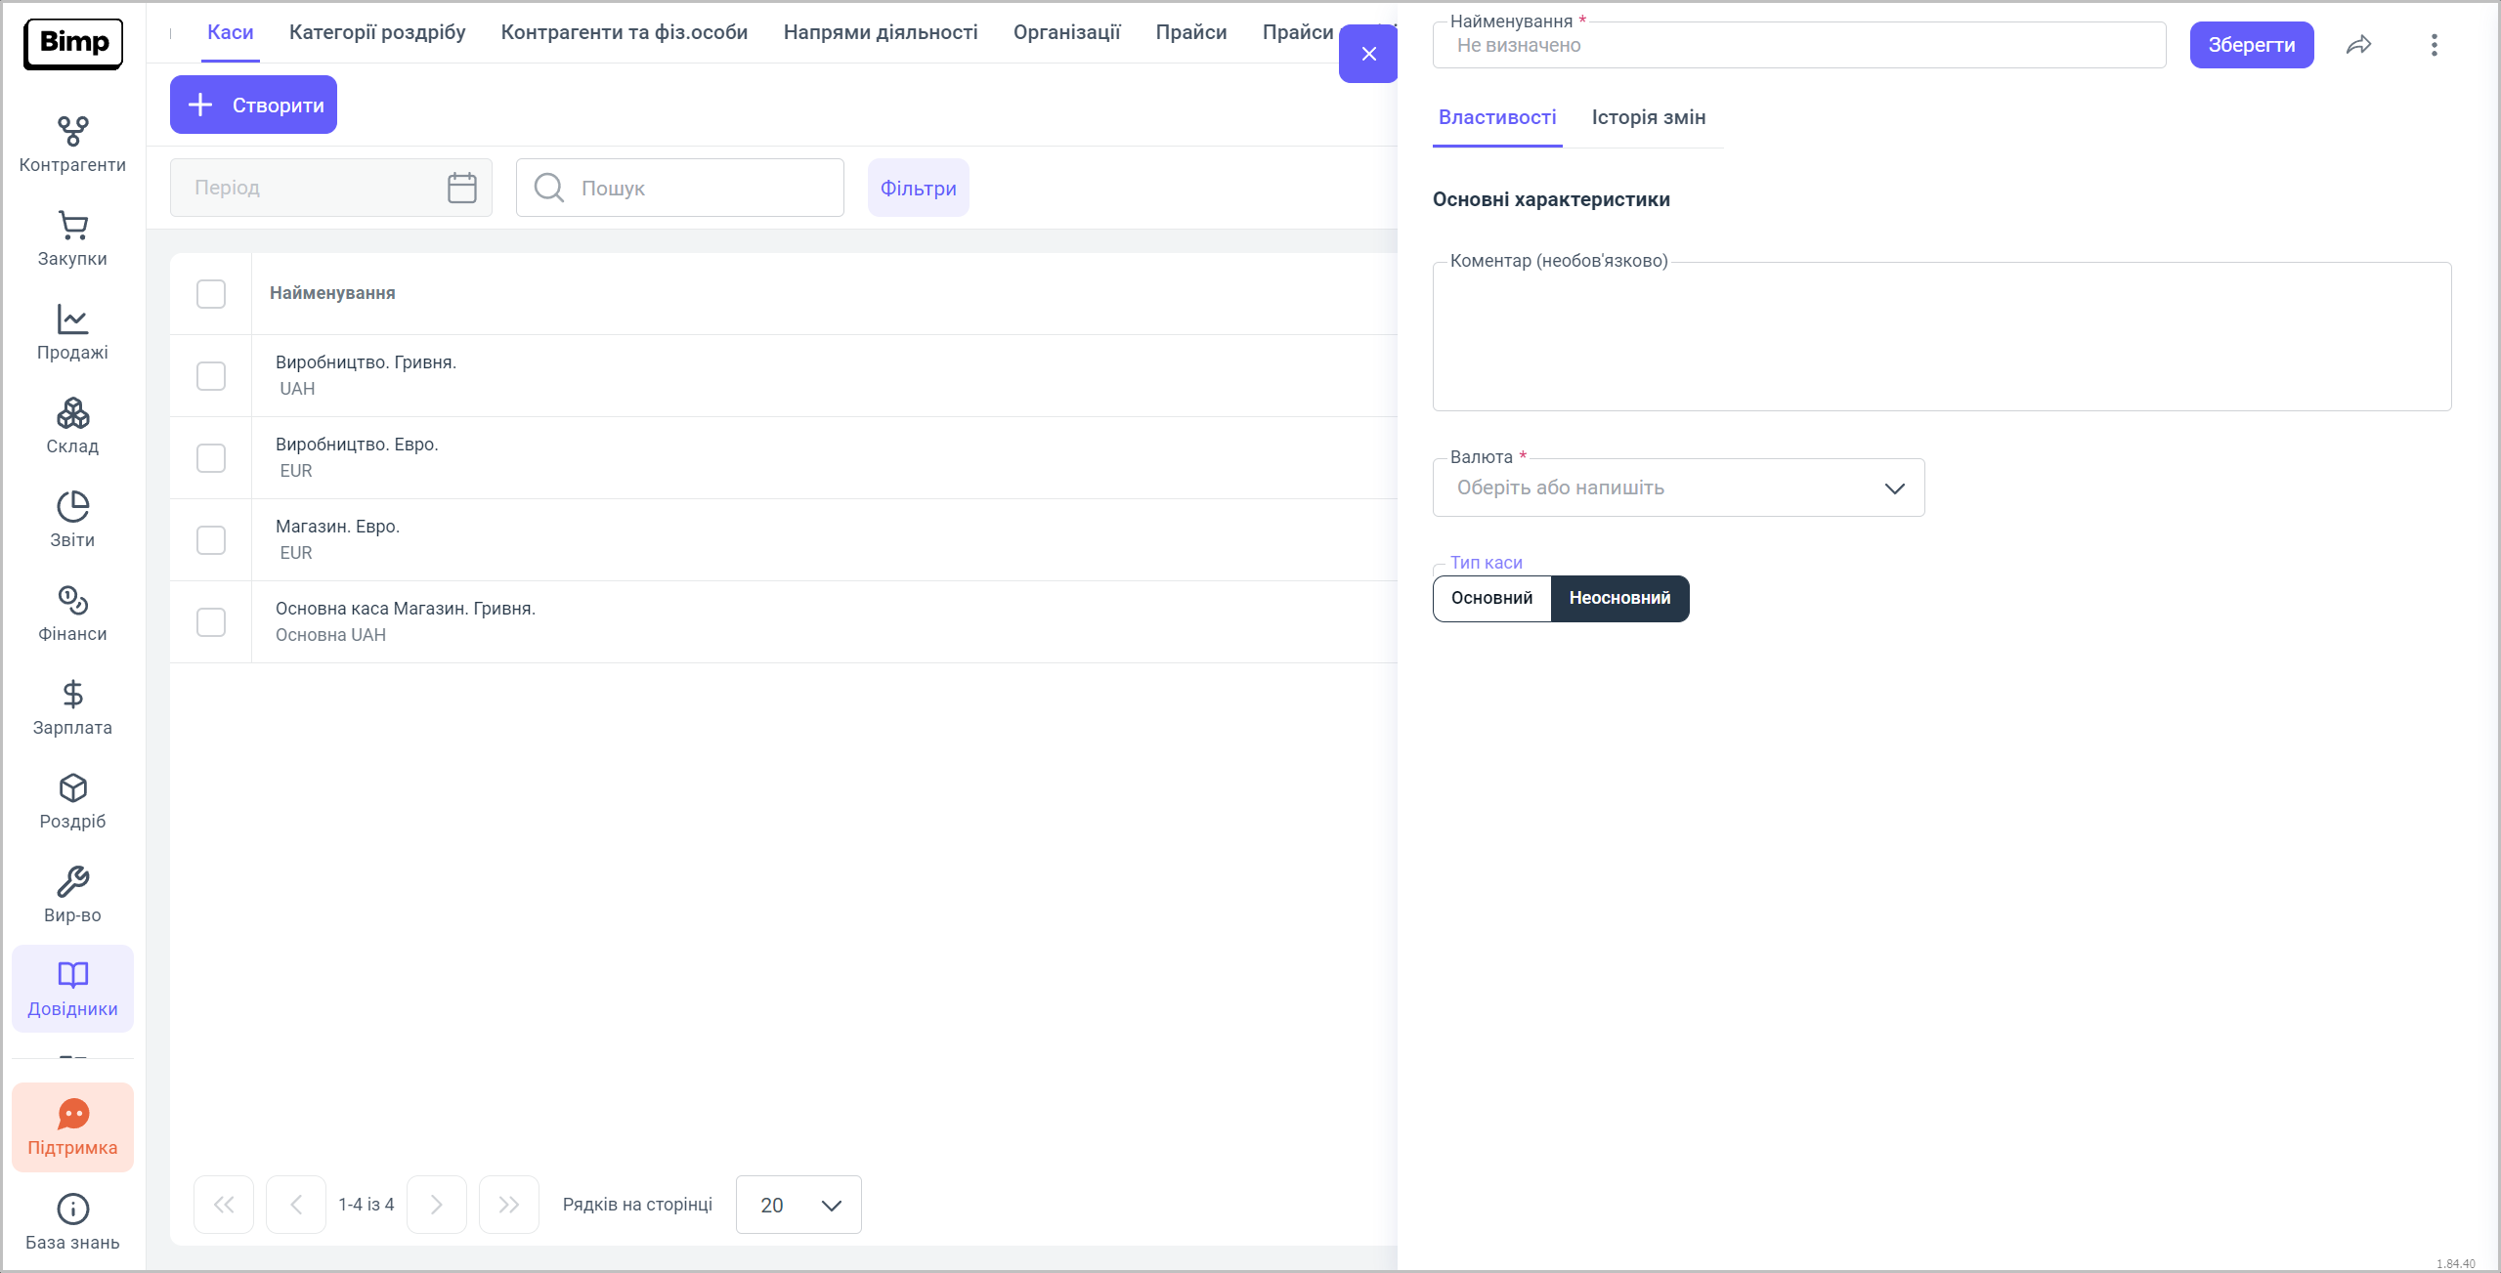Open the period calendar icon
Screen dimensions: 2501x1273
[461, 188]
